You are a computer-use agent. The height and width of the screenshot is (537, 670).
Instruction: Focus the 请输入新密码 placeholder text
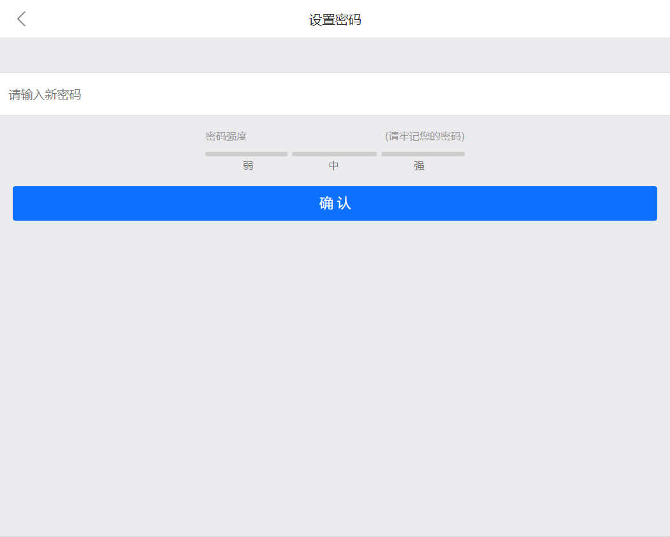[x=45, y=95]
